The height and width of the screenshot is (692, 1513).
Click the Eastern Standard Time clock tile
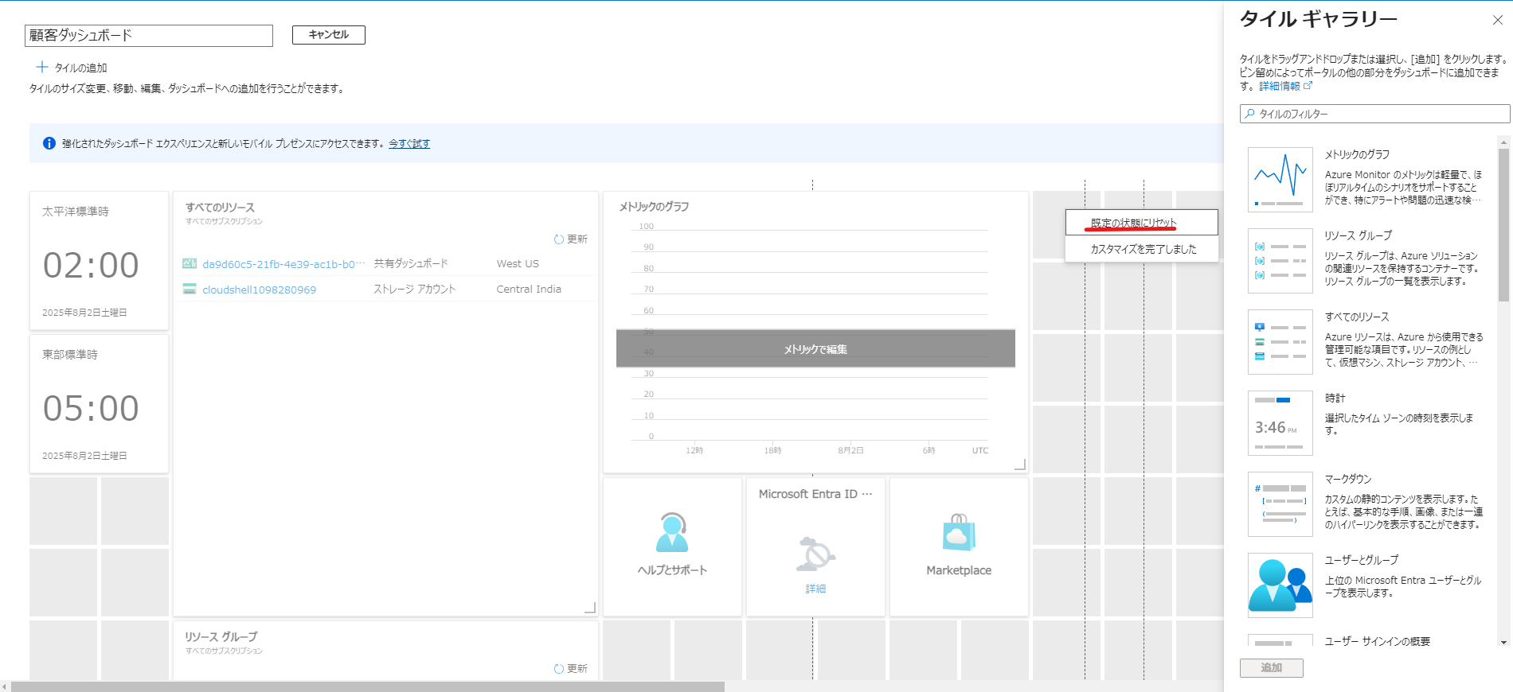99,403
